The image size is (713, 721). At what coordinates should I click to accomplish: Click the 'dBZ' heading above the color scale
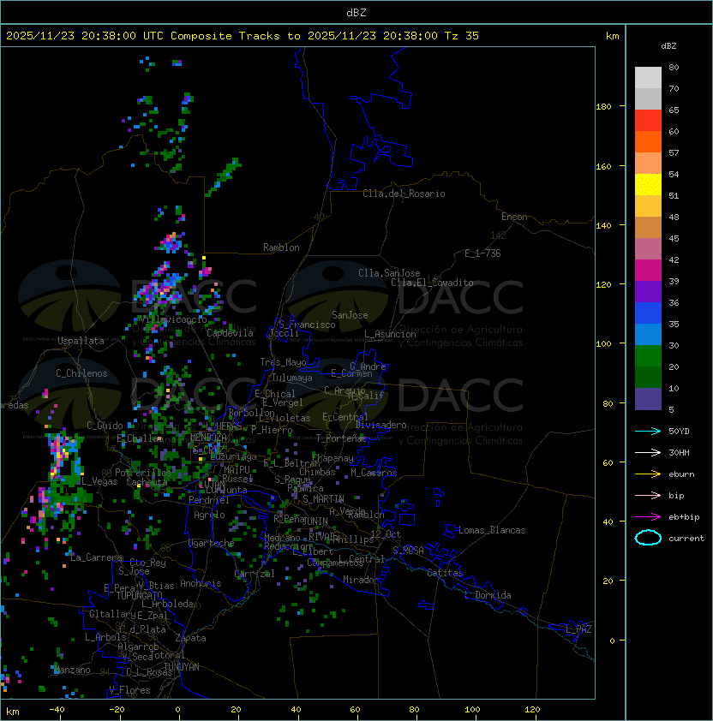(x=668, y=46)
